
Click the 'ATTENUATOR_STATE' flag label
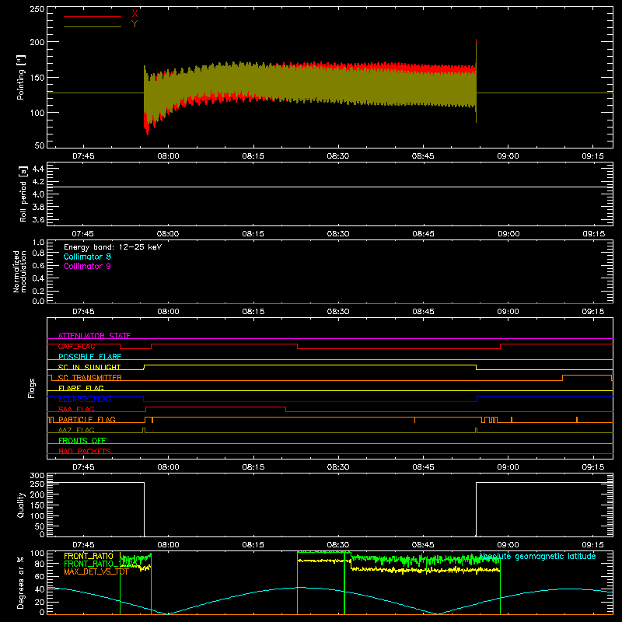[94, 336]
